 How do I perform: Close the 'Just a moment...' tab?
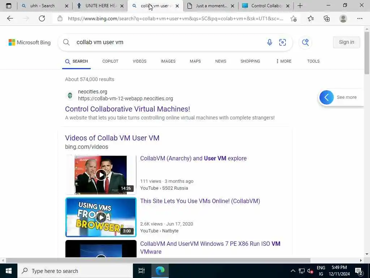pyautogui.click(x=232, y=6)
